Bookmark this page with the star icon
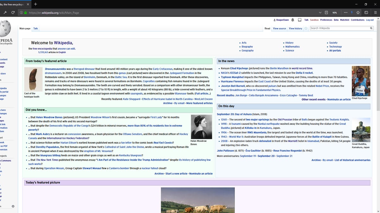 (x=358, y=13)
